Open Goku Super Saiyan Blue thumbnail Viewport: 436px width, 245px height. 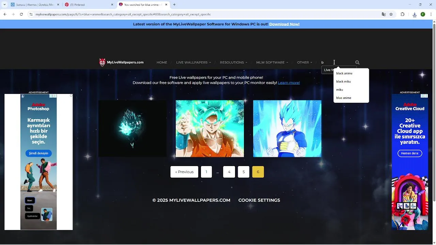point(210,129)
